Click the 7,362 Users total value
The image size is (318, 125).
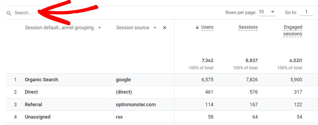point(207,61)
